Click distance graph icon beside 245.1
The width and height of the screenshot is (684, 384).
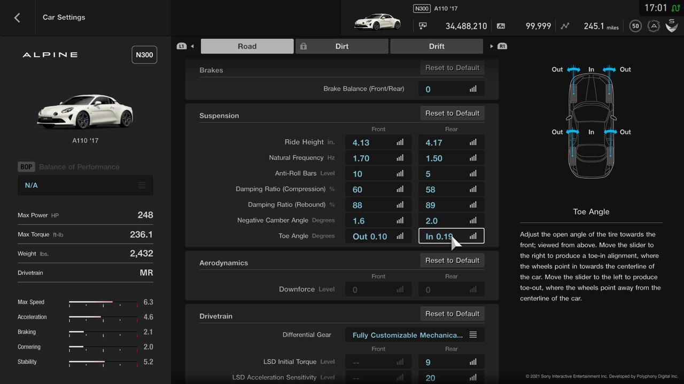click(x=565, y=26)
